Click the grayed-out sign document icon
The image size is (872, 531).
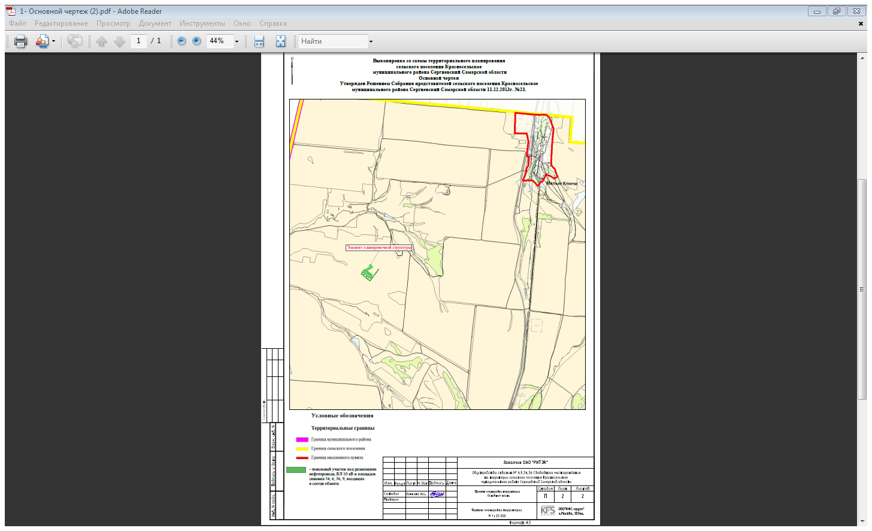pyautogui.click(x=75, y=41)
